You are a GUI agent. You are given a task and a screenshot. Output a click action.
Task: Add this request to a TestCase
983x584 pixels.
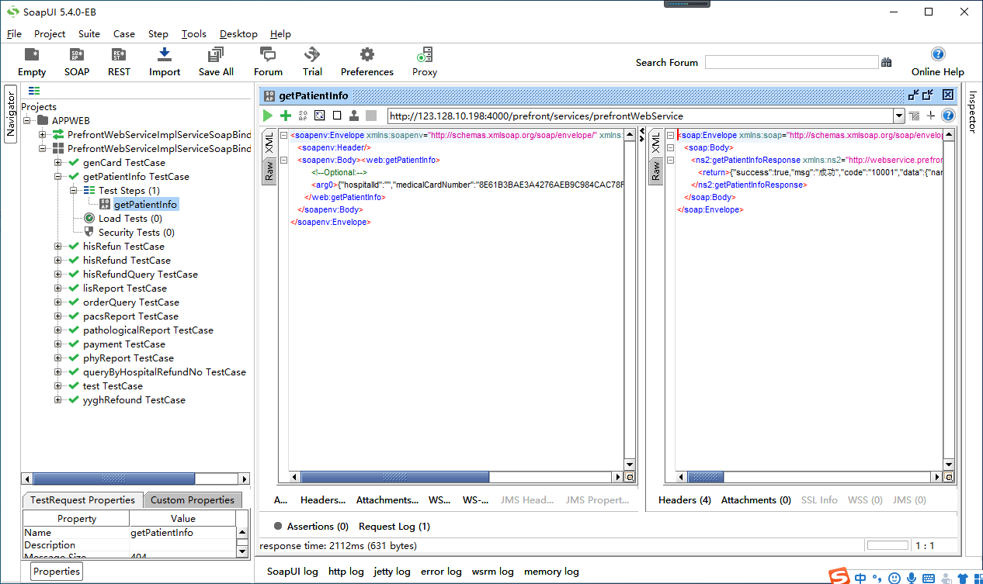(x=284, y=115)
